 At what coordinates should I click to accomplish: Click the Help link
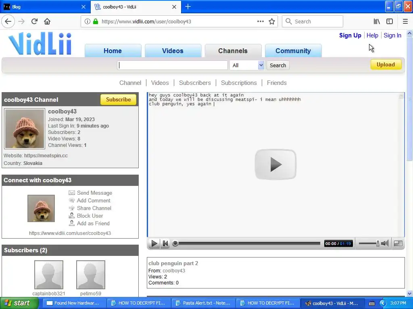pos(372,35)
